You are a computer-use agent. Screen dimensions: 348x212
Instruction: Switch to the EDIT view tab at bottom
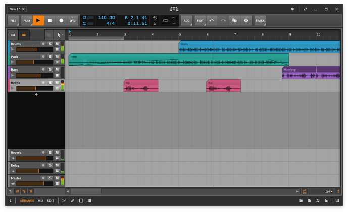coord(51,201)
